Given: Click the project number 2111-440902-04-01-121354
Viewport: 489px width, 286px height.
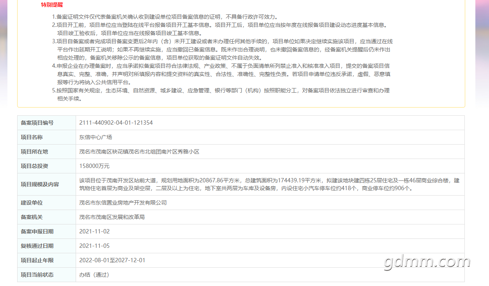Looking at the screenshot, I should coord(116,123).
